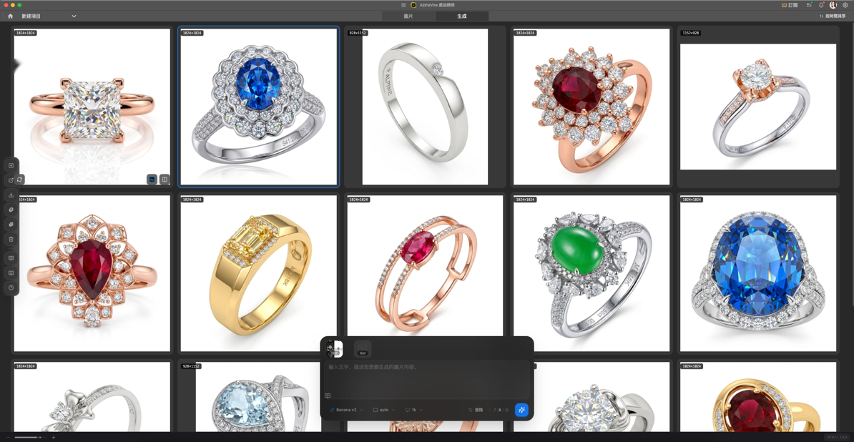Open the settings gear icon at top right

click(x=845, y=5)
